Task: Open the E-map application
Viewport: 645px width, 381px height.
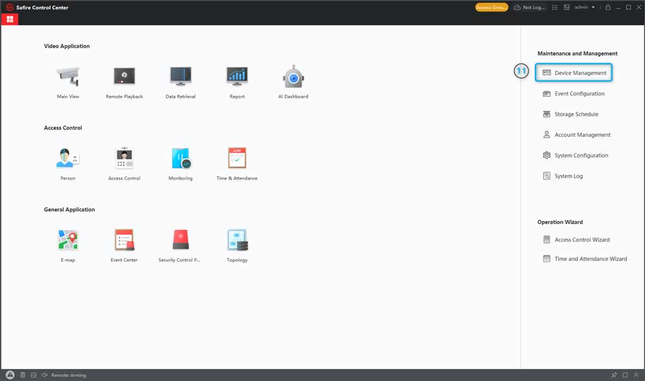Action: [x=68, y=240]
